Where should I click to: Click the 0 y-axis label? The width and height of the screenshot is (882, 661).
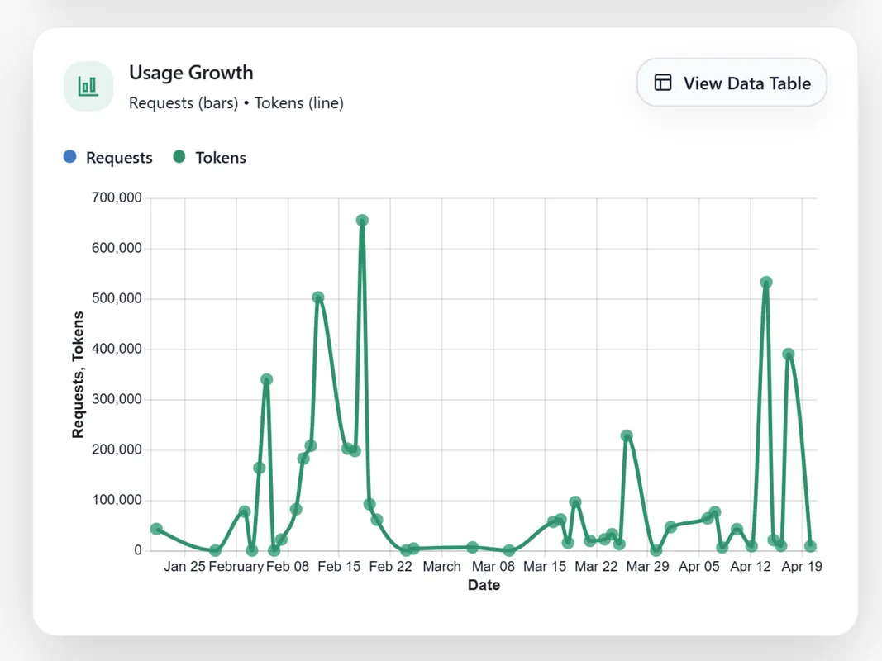[138, 550]
